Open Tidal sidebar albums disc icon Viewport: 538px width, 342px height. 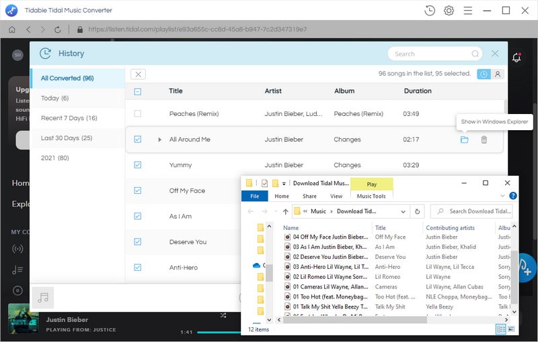pyautogui.click(x=17, y=291)
